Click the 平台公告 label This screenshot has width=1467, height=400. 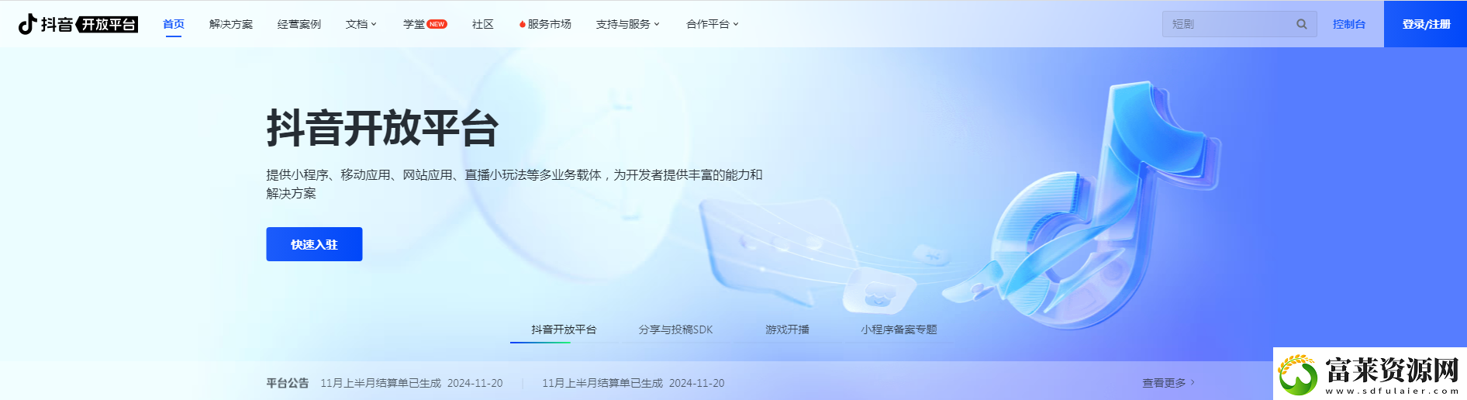pyautogui.click(x=287, y=383)
